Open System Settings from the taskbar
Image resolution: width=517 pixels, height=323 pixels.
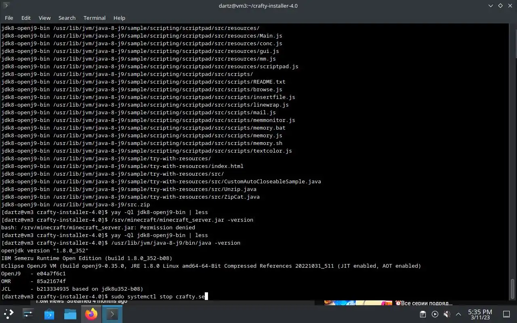pos(28,314)
